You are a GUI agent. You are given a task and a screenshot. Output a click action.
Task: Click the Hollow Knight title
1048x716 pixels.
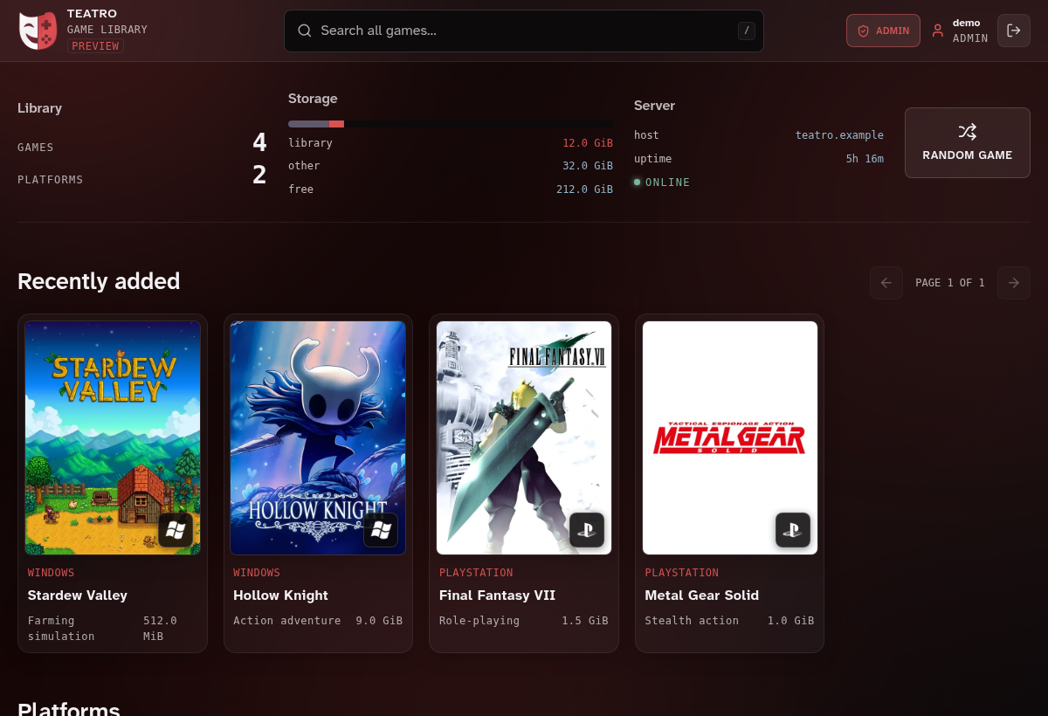pos(280,596)
